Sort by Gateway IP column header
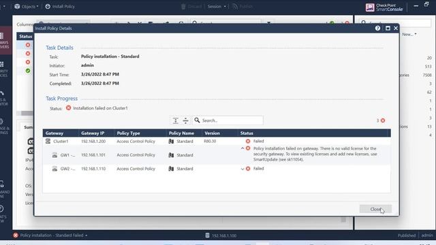Viewport: 436px width, 245px height. click(96, 133)
